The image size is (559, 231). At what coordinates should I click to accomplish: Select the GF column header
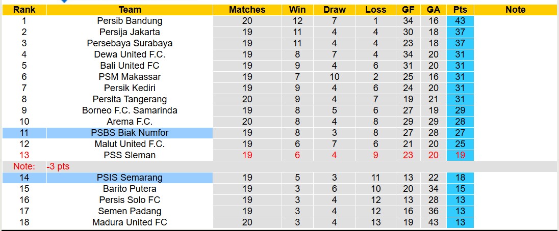point(408,10)
